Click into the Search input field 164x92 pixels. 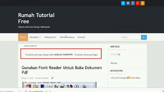(x=131, y=37)
